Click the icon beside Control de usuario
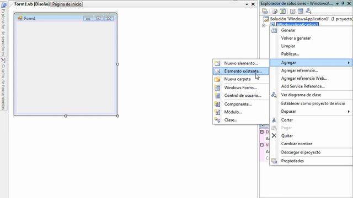Image resolution: width=353 pixels, height=198 pixels. pyautogui.click(x=217, y=96)
